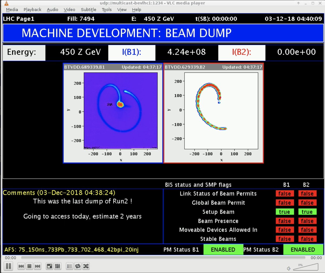
Task: Click Global Beam Permit B2 false flag
Action: 307,203
